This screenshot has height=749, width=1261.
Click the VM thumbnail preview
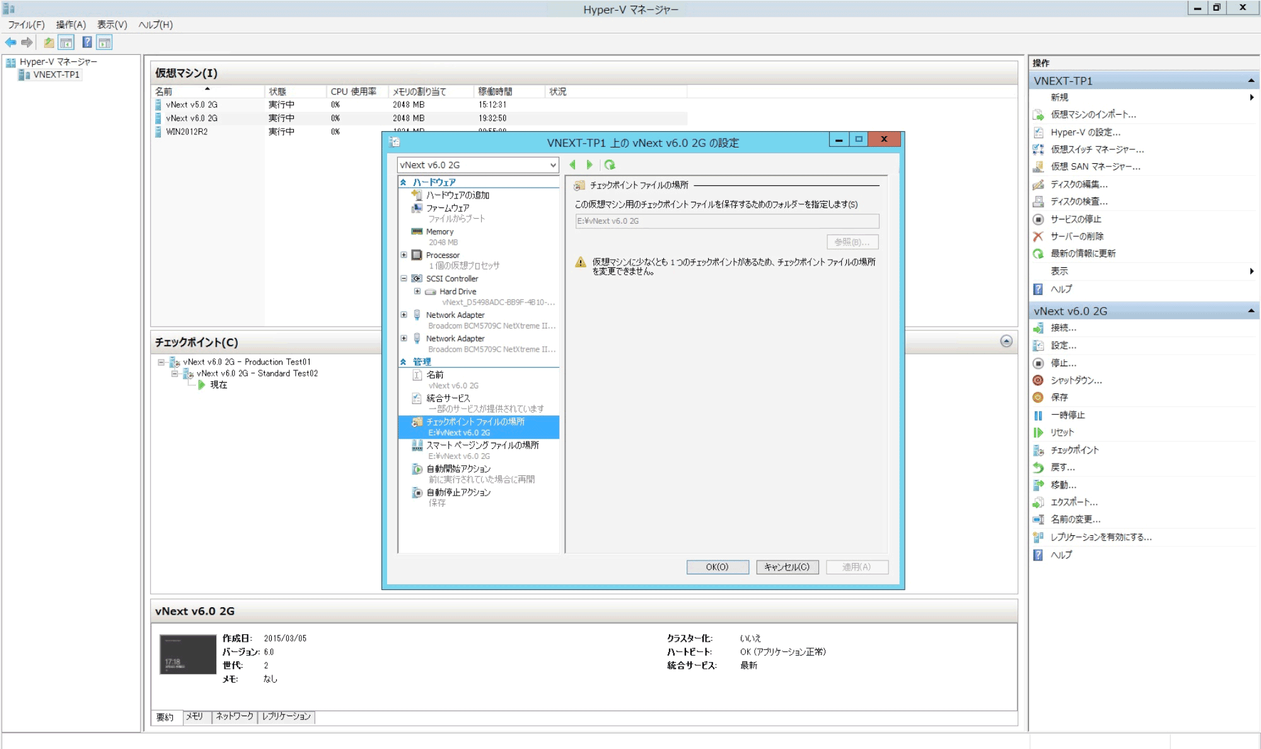click(188, 654)
